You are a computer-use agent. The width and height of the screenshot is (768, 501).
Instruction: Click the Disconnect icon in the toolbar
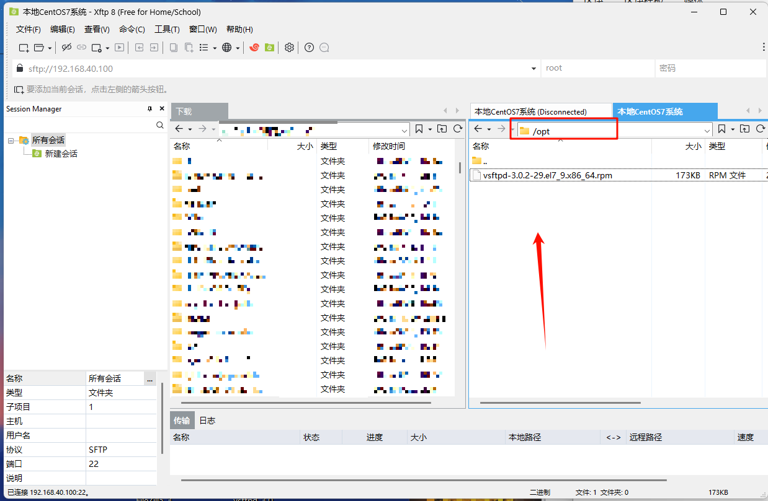point(66,48)
